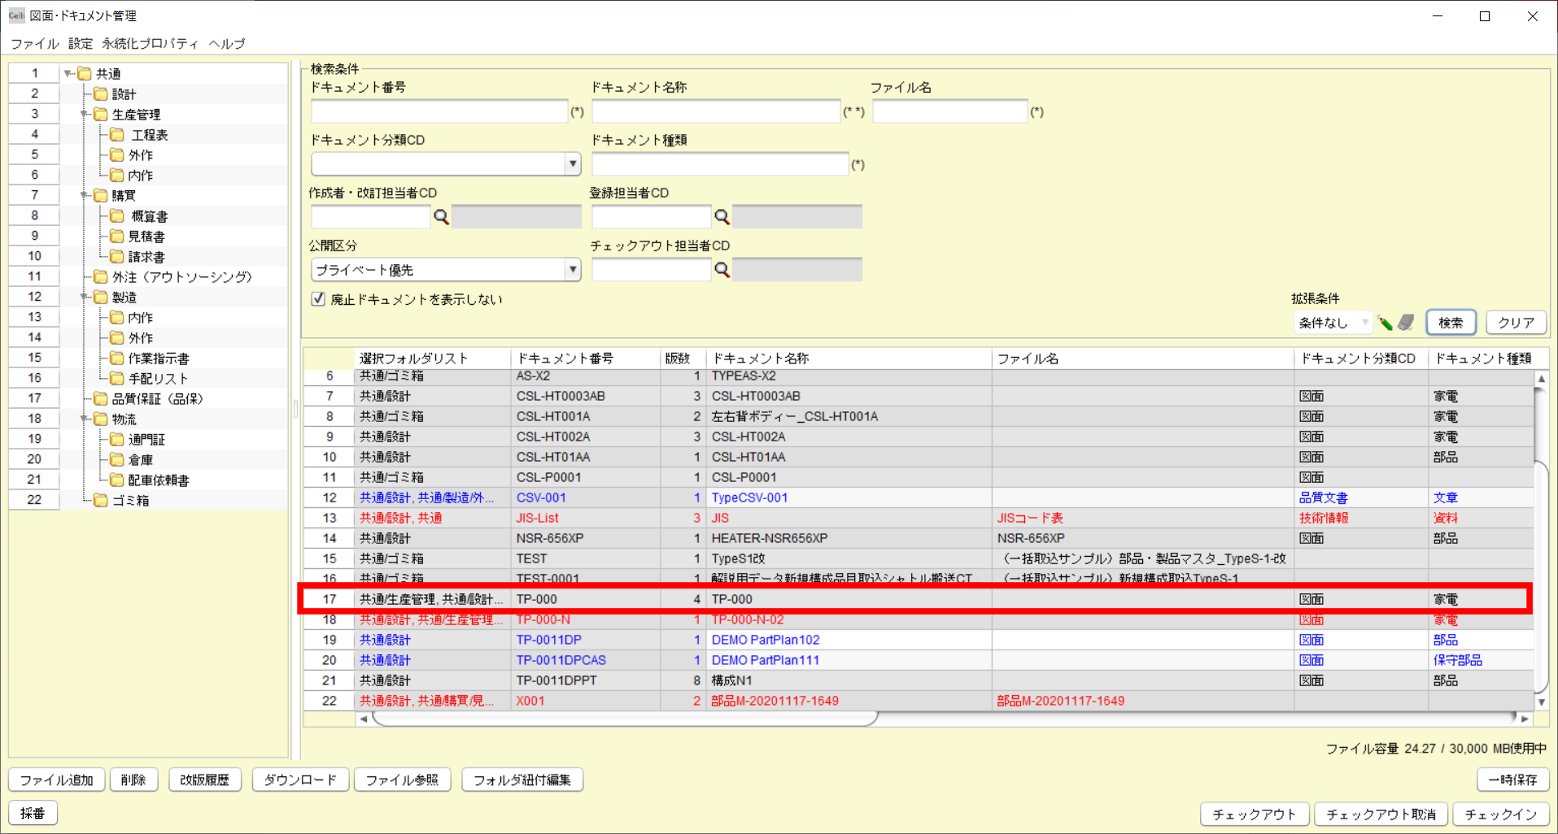Screen dimensions: 1558x834
Task: Select the 手配リスト folder icon
Action: pos(117,379)
